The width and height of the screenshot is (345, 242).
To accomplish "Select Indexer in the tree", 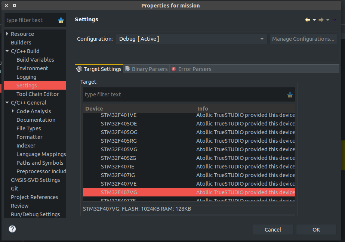I will point(26,146).
